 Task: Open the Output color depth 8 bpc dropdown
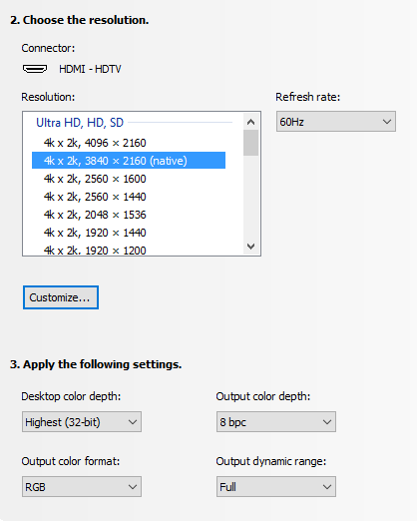click(x=276, y=422)
